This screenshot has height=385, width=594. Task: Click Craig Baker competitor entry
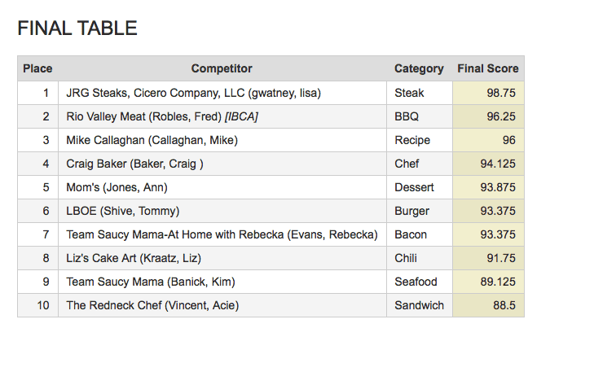point(135,164)
